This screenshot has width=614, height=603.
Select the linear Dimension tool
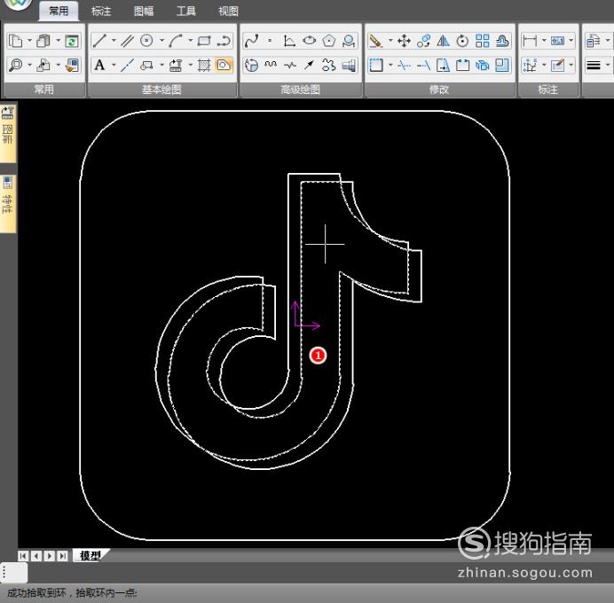[530, 41]
